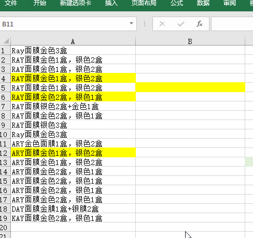Click cell A3 with RAY面膜金色1盒
The width and height of the screenshot is (253, 238).
click(x=73, y=69)
